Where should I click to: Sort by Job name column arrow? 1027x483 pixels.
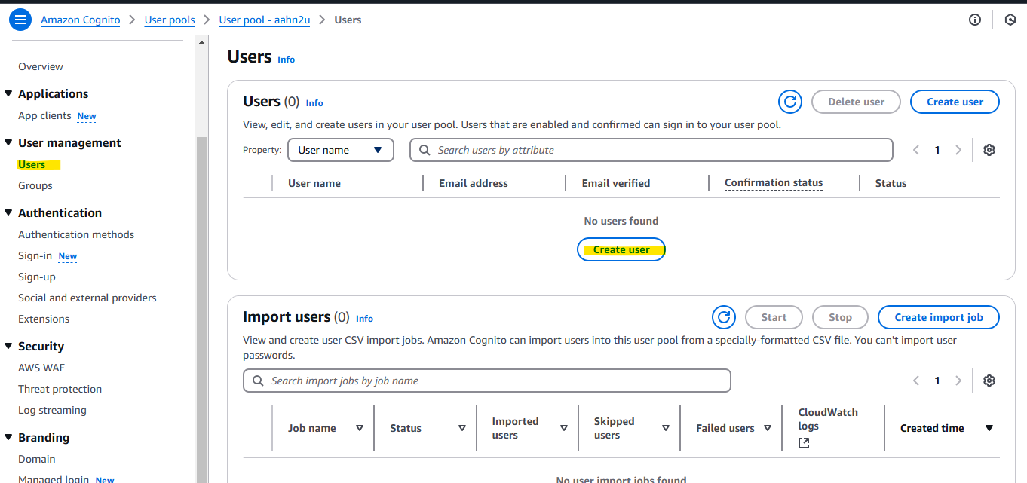(360, 428)
